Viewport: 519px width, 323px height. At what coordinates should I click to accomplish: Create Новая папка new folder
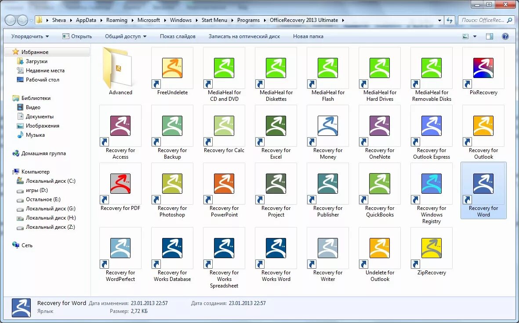click(x=308, y=36)
